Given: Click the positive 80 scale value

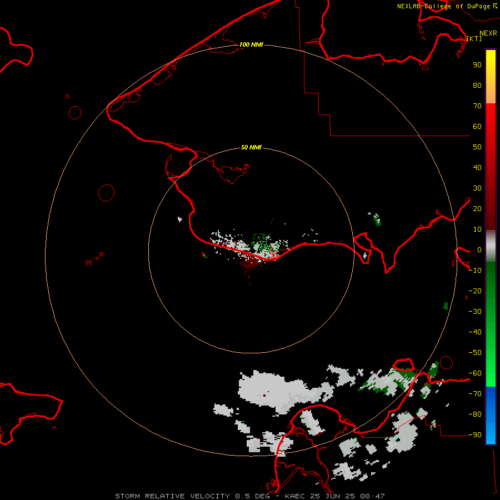Looking at the screenshot, I should coord(477,86).
